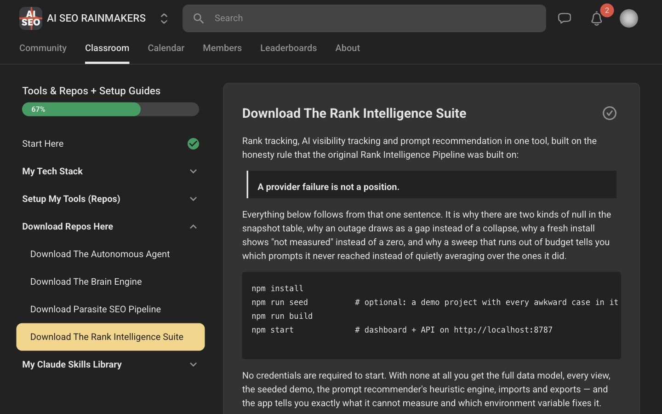Open the Start Here lesson
Image resolution: width=662 pixels, height=414 pixels.
point(110,144)
